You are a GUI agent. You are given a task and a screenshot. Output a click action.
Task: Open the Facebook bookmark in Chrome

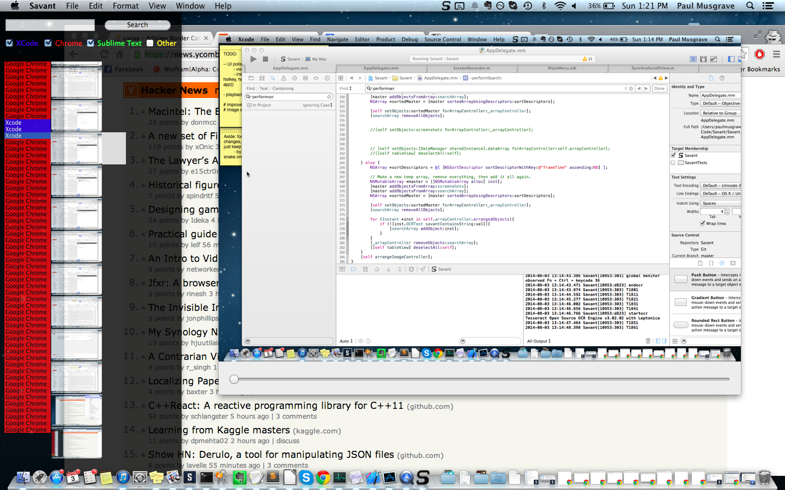(123, 69)
